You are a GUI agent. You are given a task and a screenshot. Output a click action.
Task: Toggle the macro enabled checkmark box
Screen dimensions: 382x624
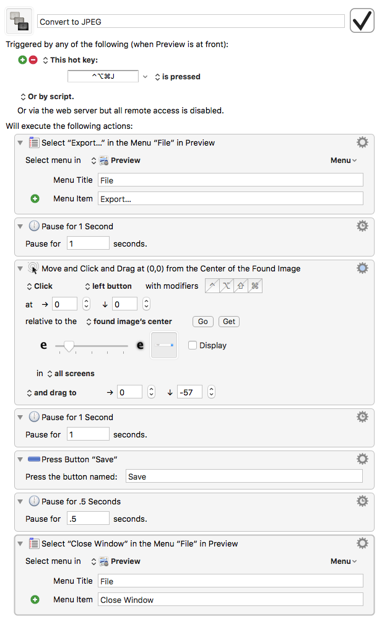tap(362, 20)
